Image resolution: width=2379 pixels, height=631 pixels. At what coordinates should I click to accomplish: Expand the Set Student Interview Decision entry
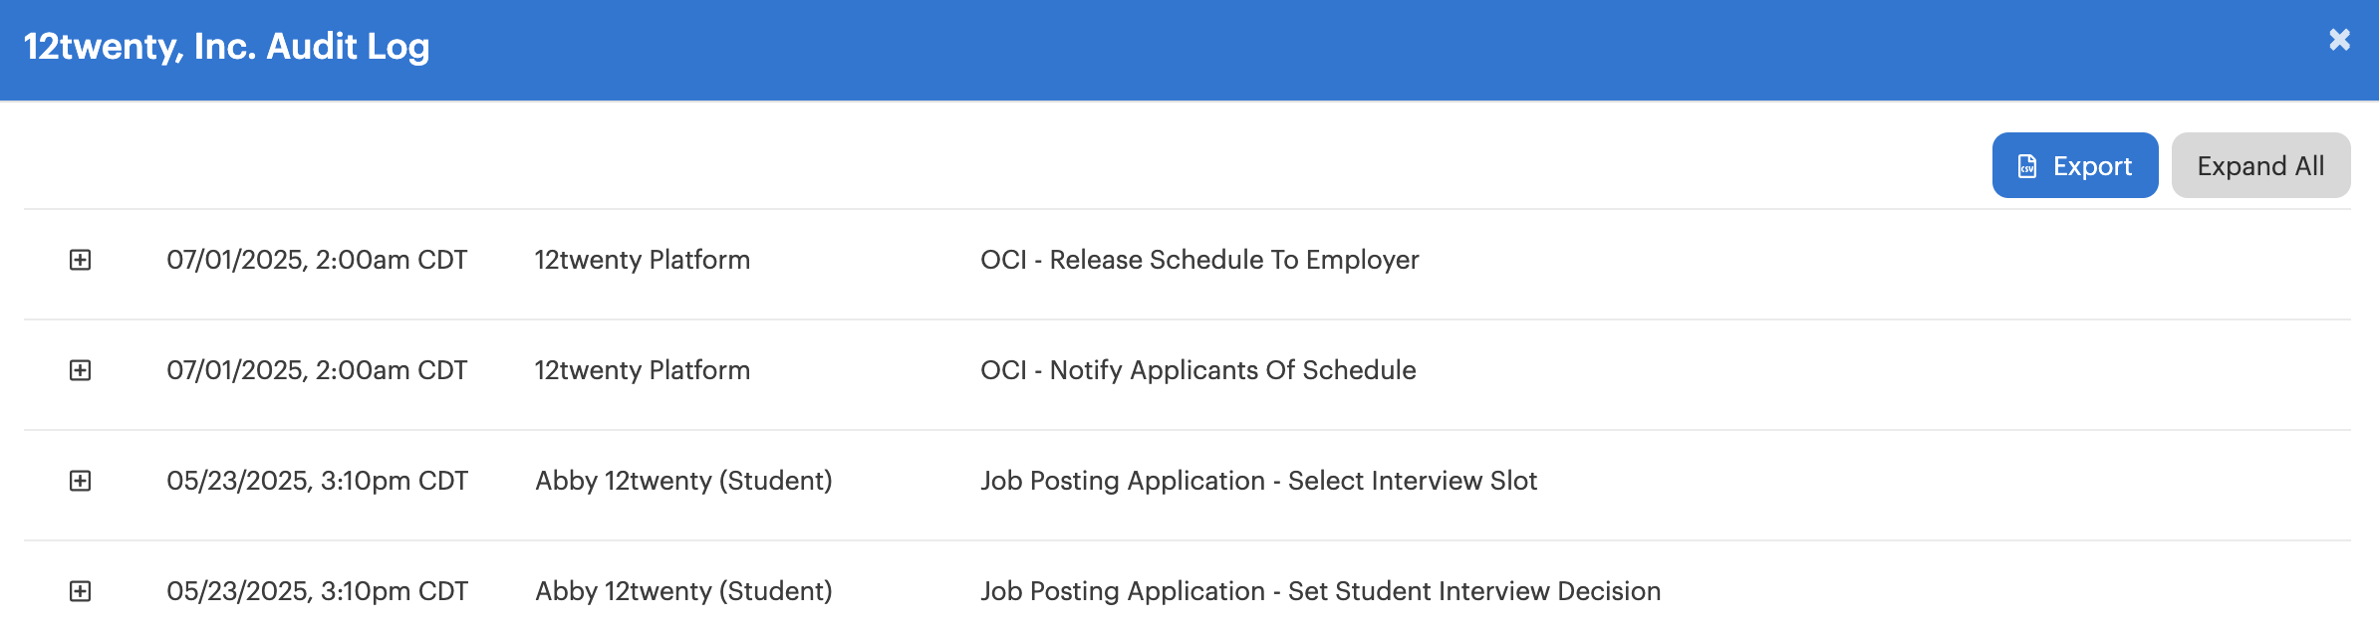[x=81, y=591]
